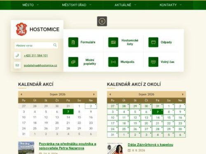Select day 21 in Kalendář akcí
Image resolution: width=206 pixels, height=154 pixels.
(x=68, y=123)
